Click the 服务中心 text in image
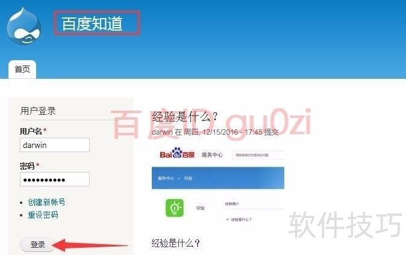This screenshot has width=406, height=255. (212, 155)
